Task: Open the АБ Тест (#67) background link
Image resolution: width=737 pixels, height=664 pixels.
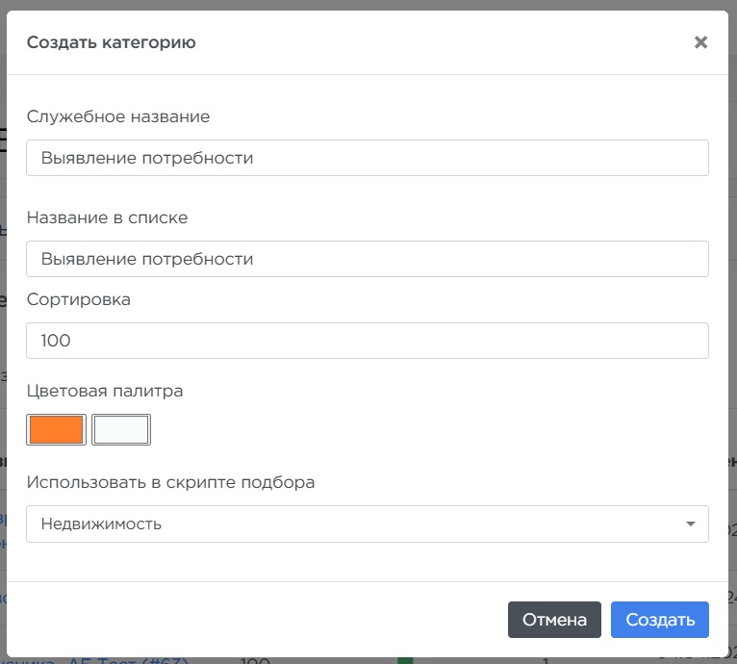Action: pos(125,659)
